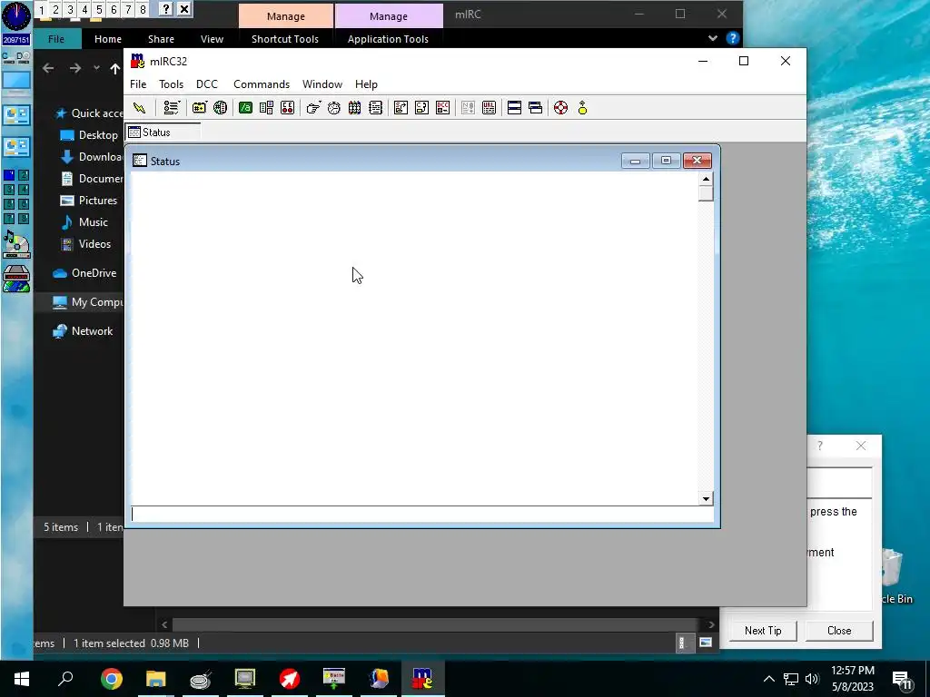Click Next Tip button in tip dialog
The image size is (930, 697).
tap(763, 631)
